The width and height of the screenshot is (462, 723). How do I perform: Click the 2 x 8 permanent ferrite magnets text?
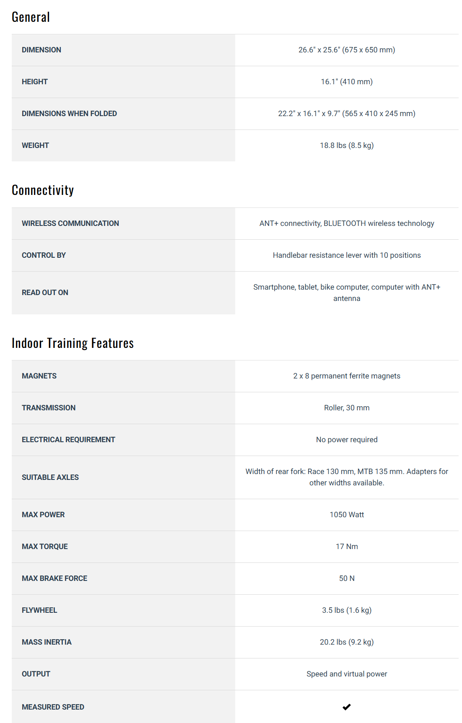click(x=347, y=376)
